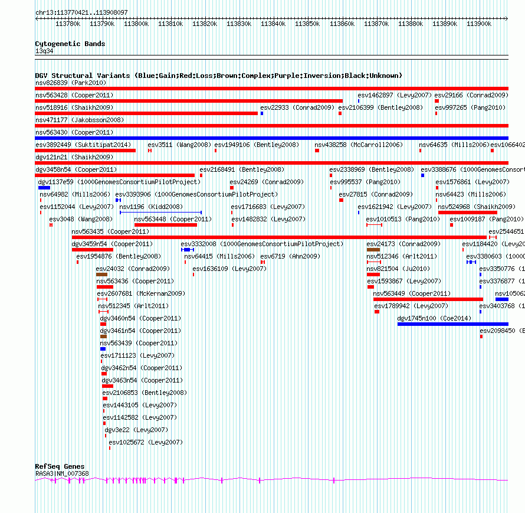Open nsv821504 (Ju2010) variant
Image resolution: width=525 pixels, height=513 pixels.
tap(398, 269)
